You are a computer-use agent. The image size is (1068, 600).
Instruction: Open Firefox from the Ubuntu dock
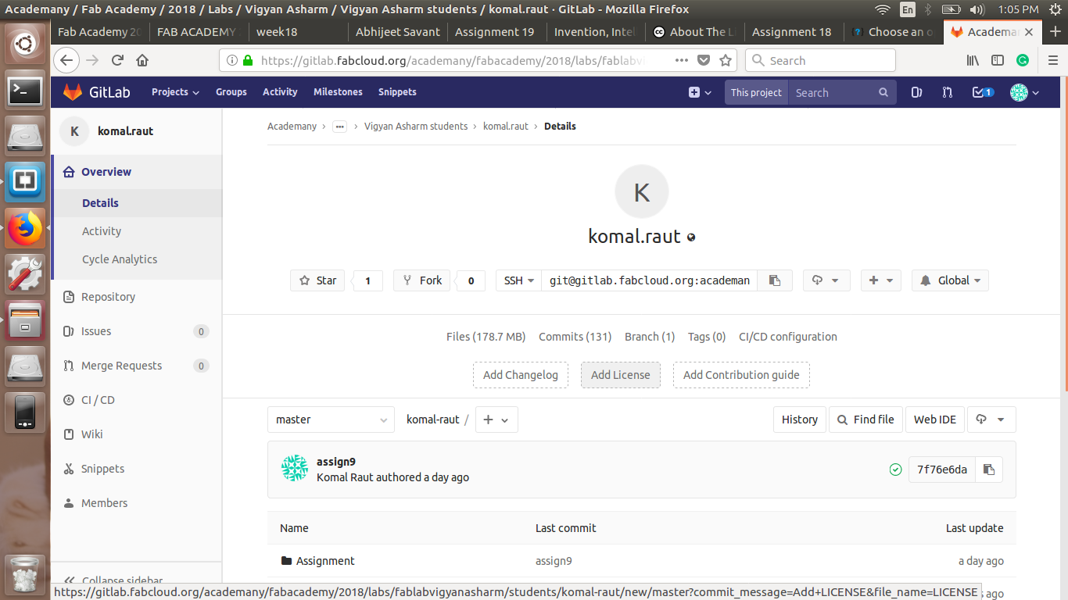tap(25, 229)
